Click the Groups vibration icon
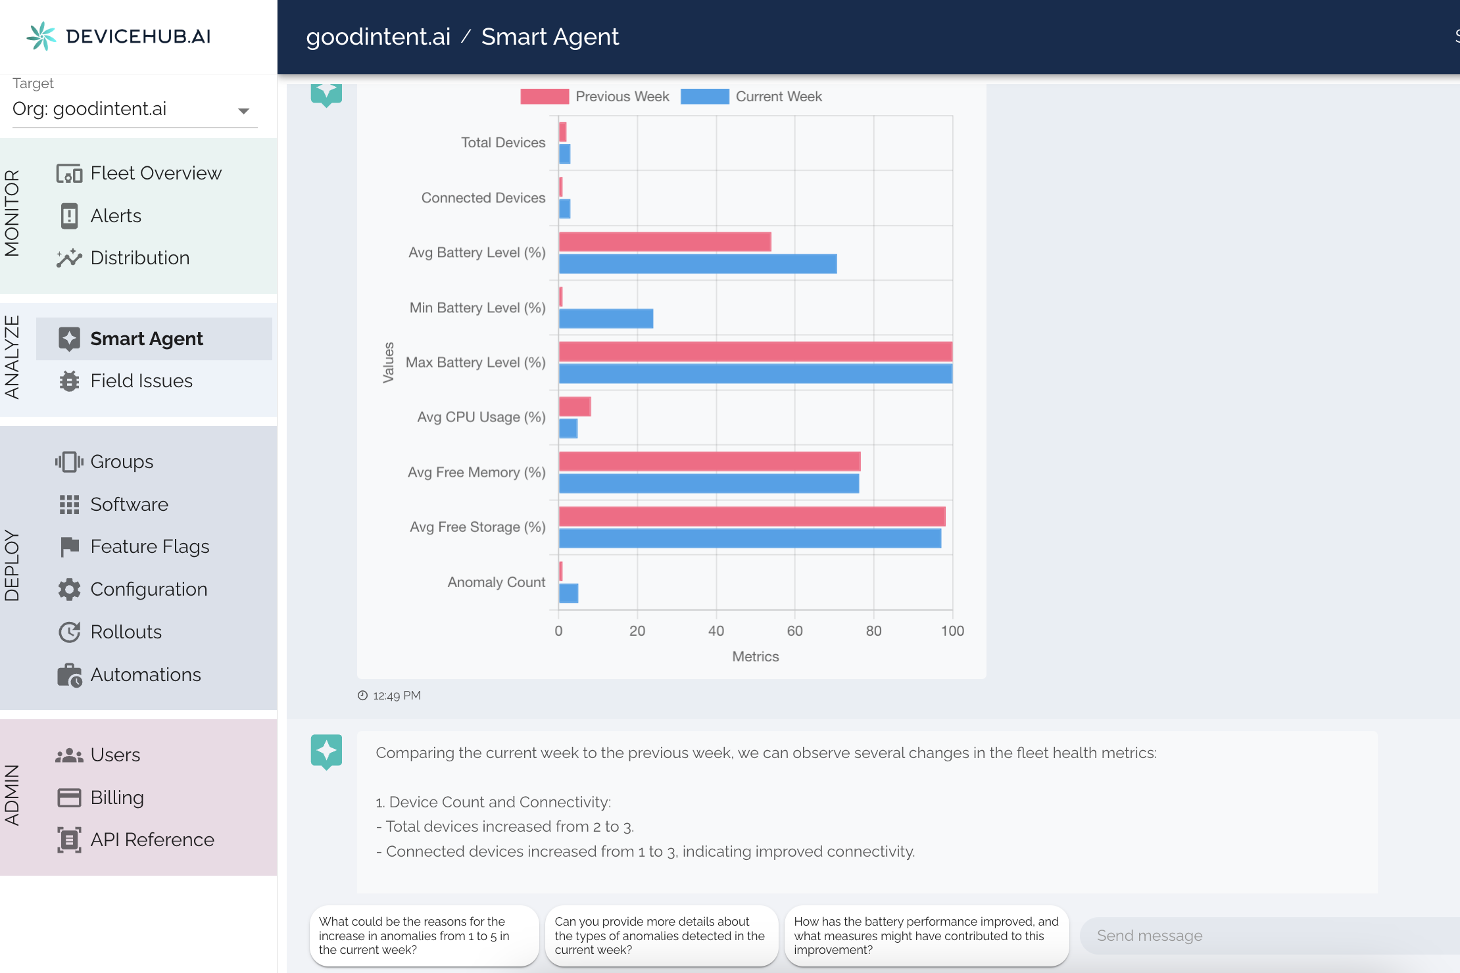This screenshot has height=973, width=1460. [69, 462]
